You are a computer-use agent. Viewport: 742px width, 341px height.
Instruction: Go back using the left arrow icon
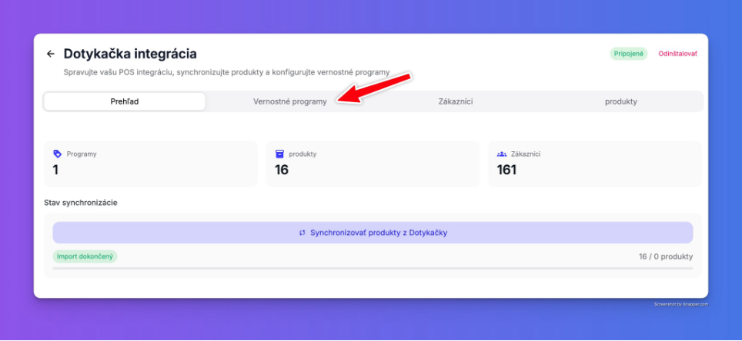[x=51, y=54]
